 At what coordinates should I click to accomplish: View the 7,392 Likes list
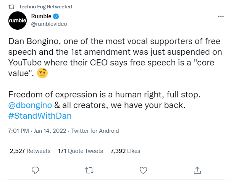point(125,151)
